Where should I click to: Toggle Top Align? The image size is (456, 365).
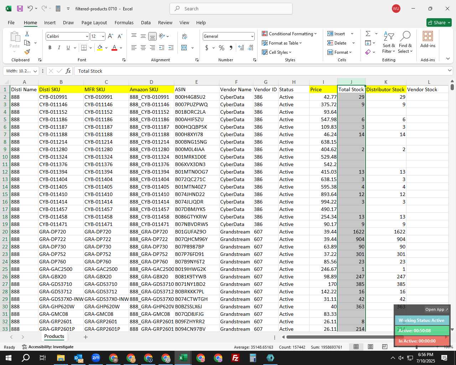134,36
